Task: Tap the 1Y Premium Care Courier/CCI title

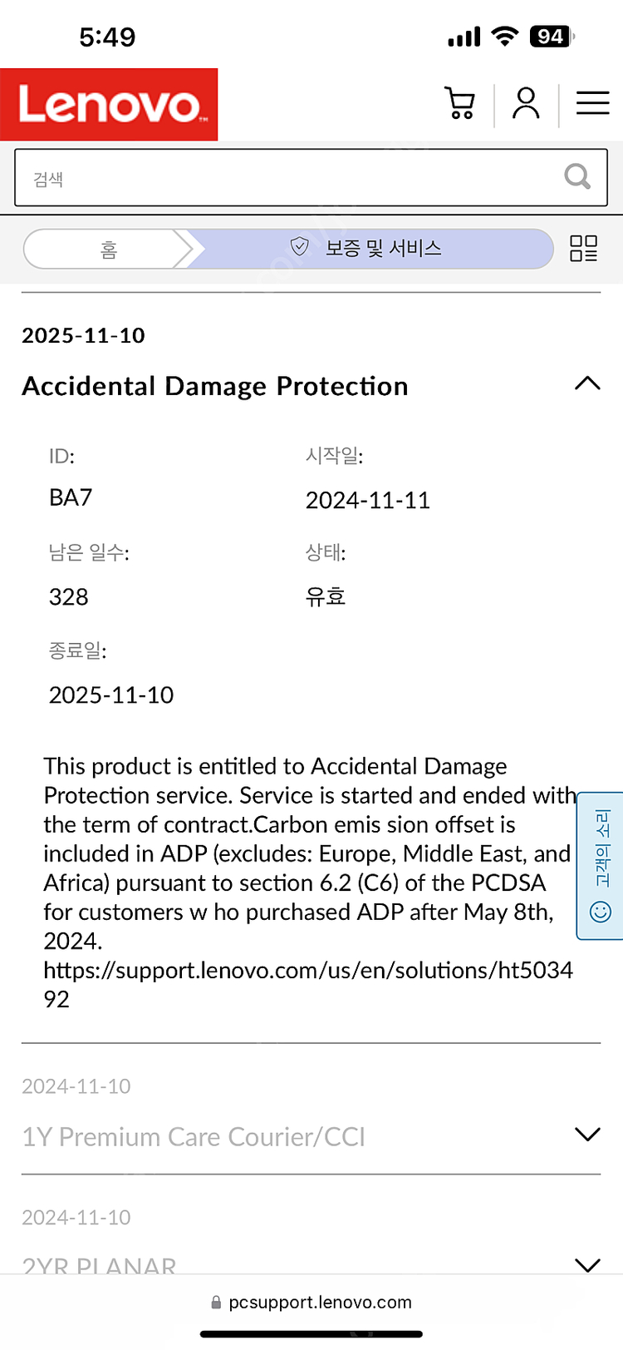Action: coord(194,1136)
